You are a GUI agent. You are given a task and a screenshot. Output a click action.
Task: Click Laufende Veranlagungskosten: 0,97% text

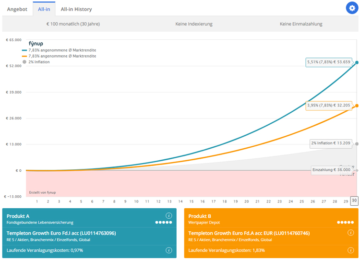pyautogui.click(x=45, y=250)
